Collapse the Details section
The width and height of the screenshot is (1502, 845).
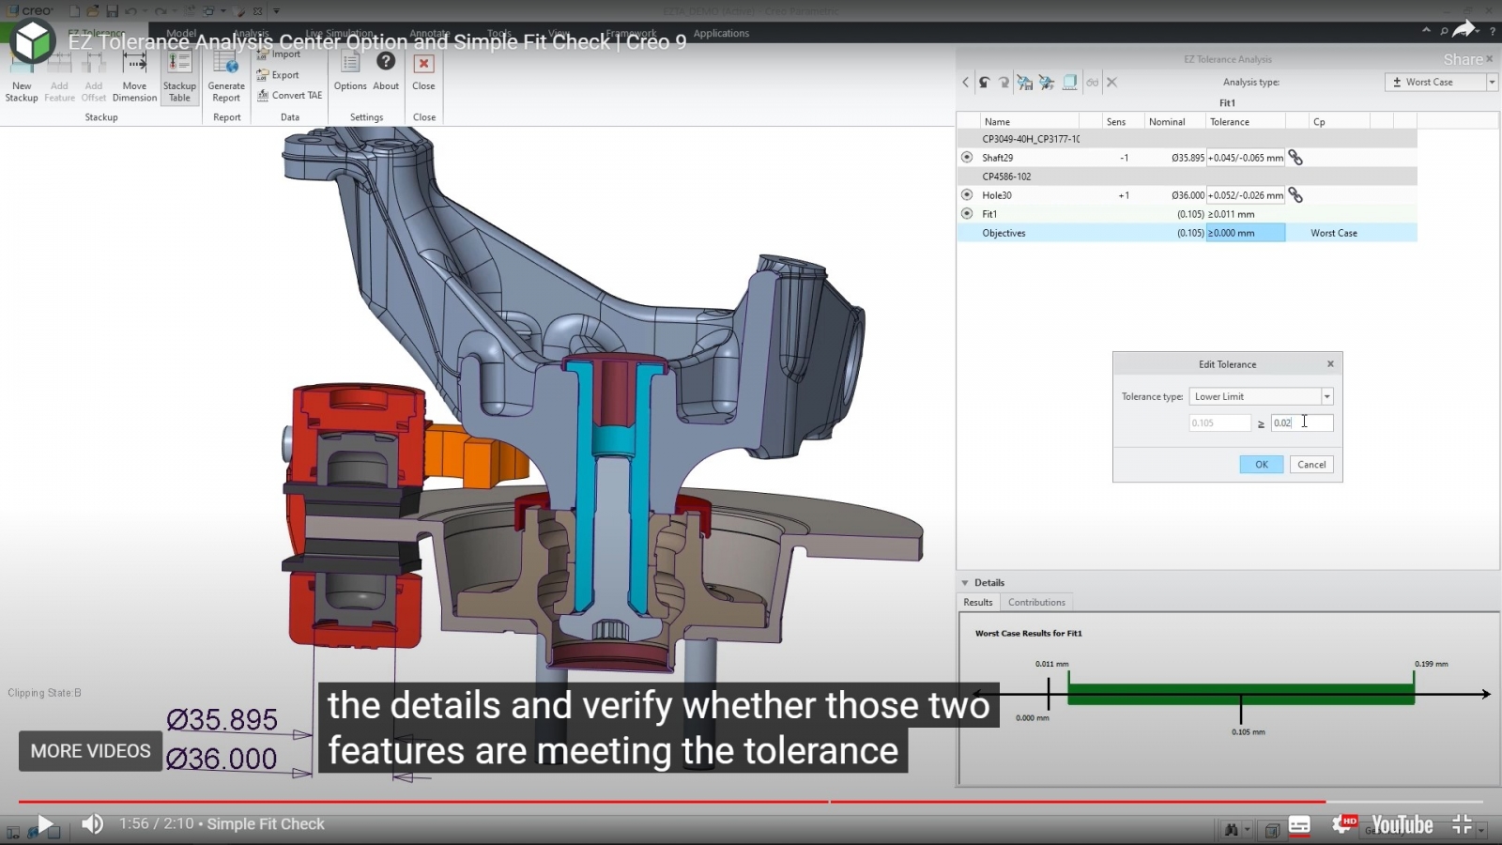click(x=965, y=583)
